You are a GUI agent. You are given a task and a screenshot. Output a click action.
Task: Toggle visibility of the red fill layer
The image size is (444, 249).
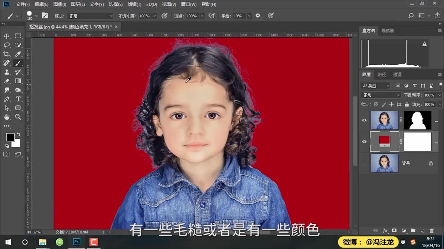click(x=364, y=141)
